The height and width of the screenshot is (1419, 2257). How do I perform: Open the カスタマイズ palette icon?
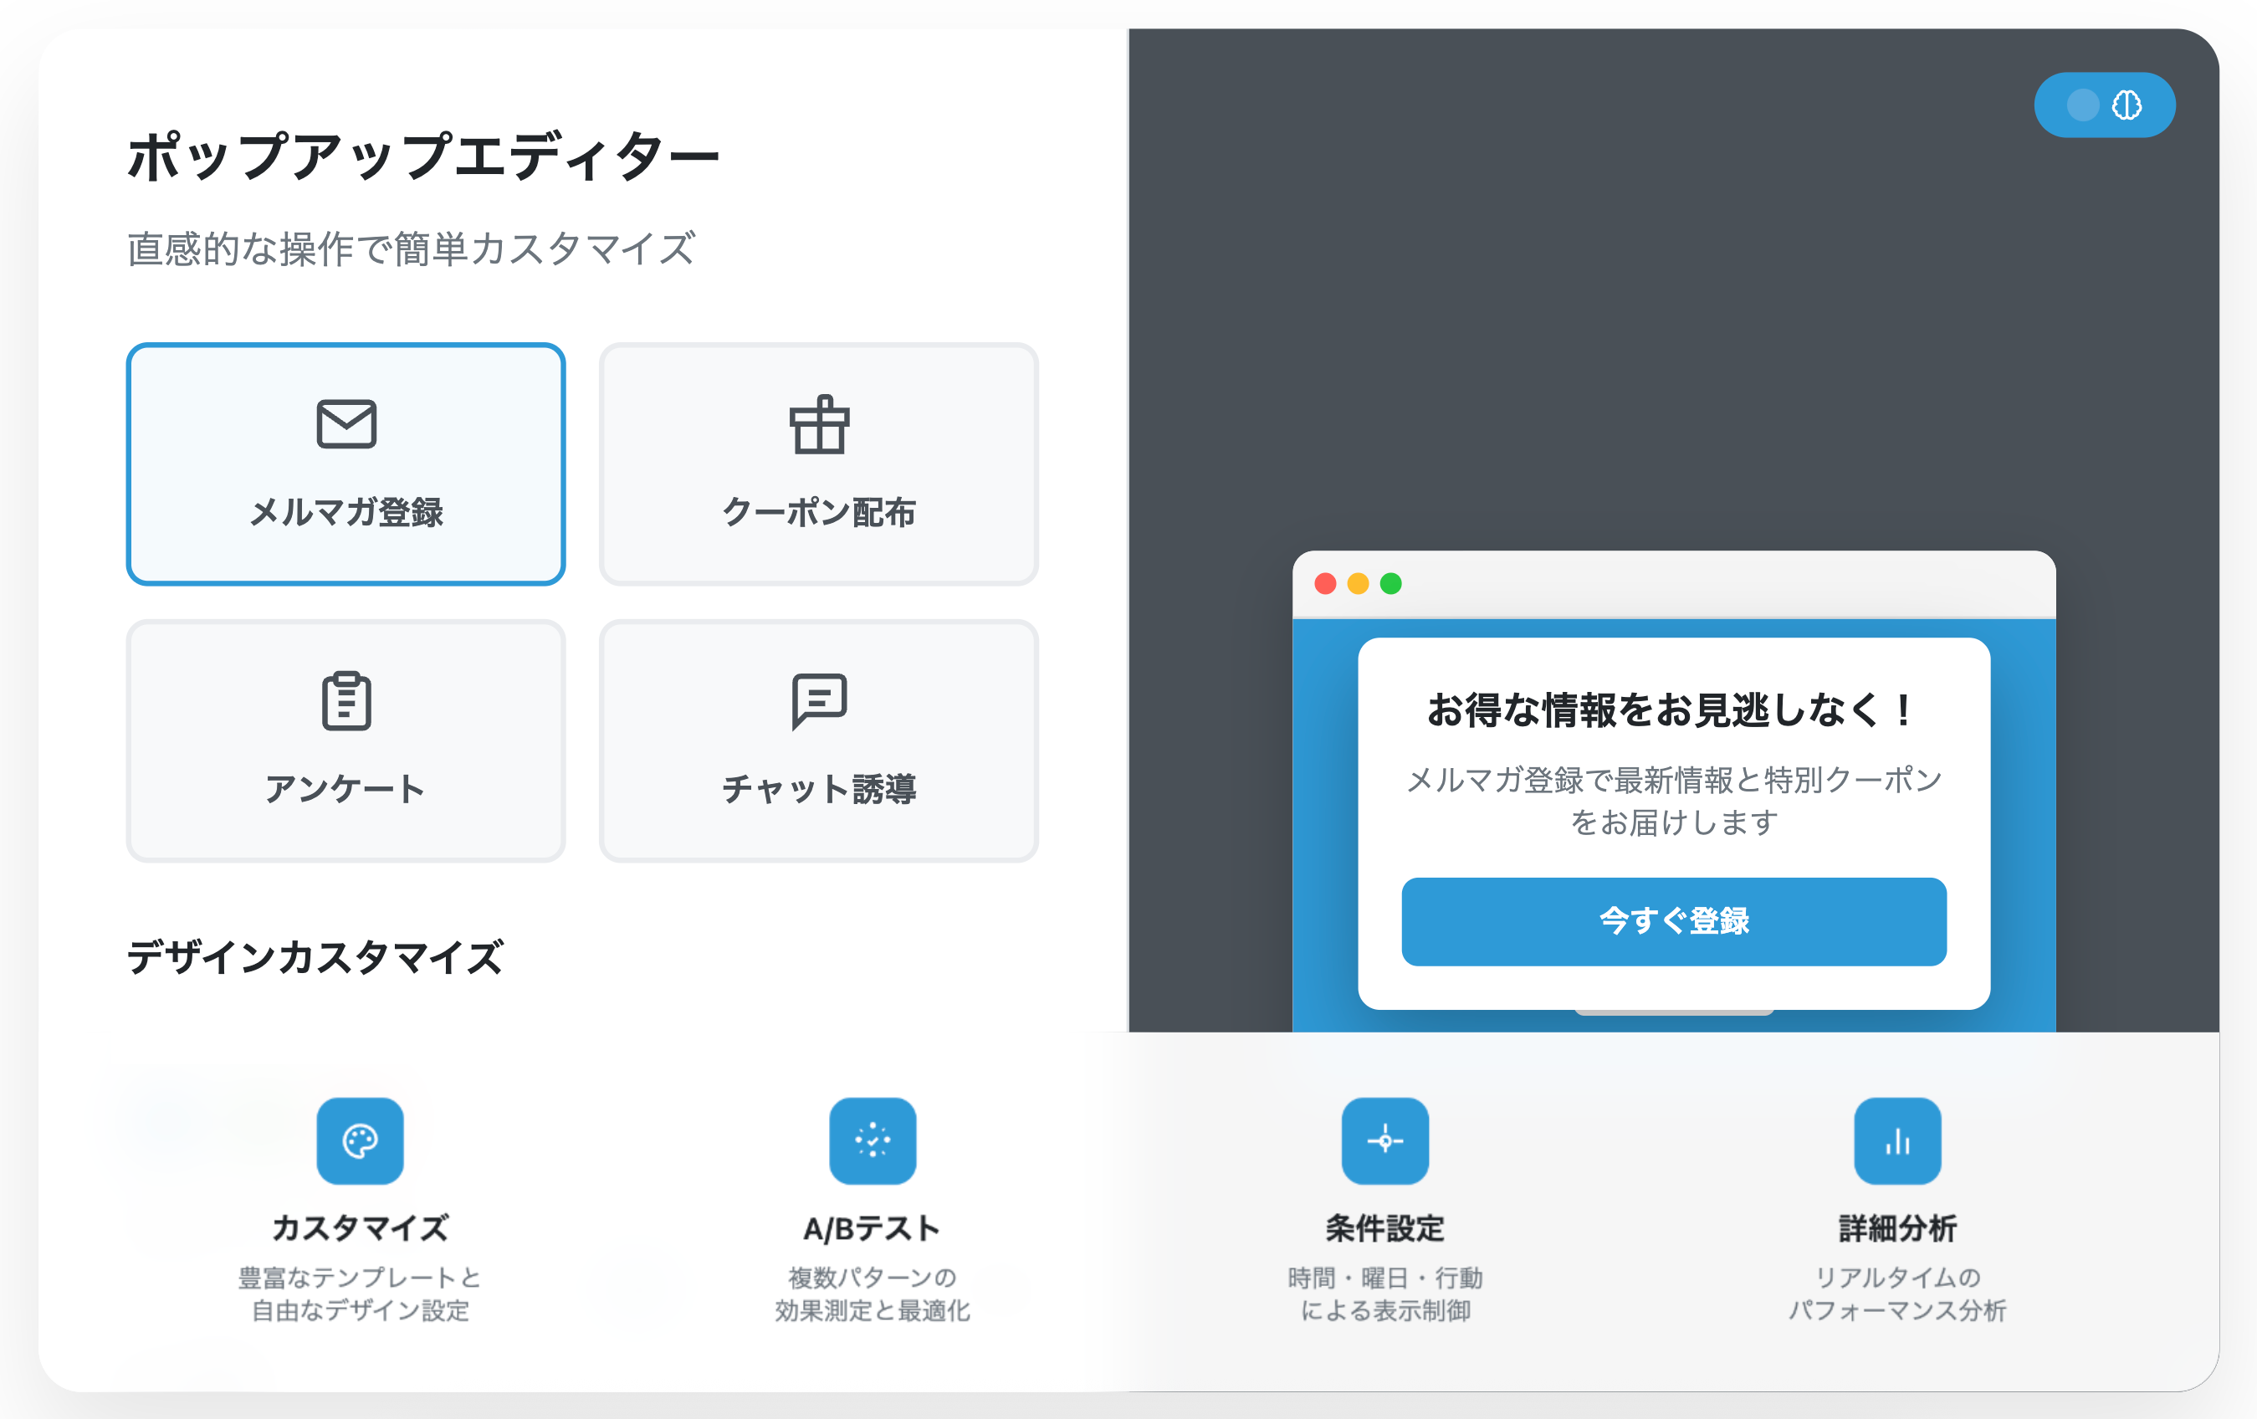(x=361, y=1143)
